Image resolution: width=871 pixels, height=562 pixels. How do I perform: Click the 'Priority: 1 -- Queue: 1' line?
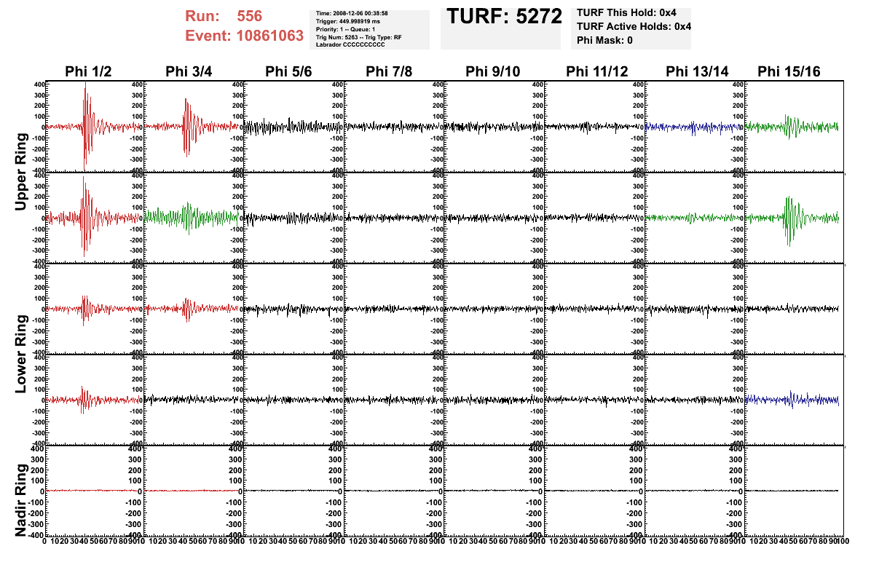coord(345,29)
